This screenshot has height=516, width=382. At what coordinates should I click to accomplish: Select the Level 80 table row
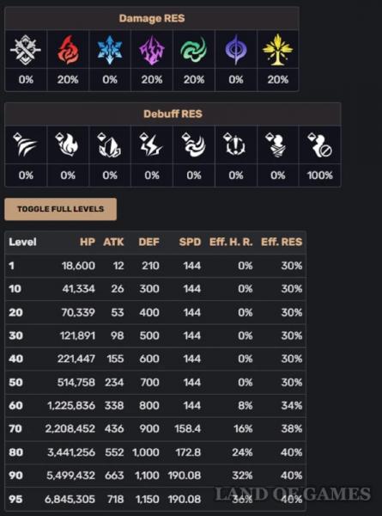(155, 452)
